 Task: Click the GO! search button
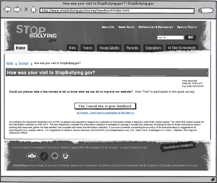(190, 37)
